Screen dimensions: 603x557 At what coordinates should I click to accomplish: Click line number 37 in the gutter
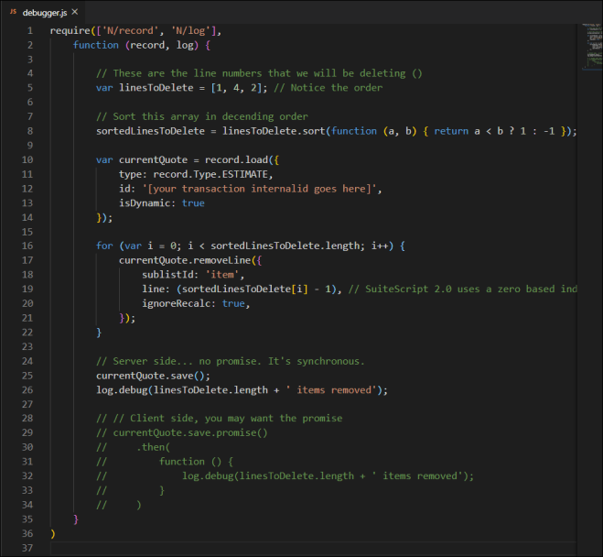tap(27, 548)
